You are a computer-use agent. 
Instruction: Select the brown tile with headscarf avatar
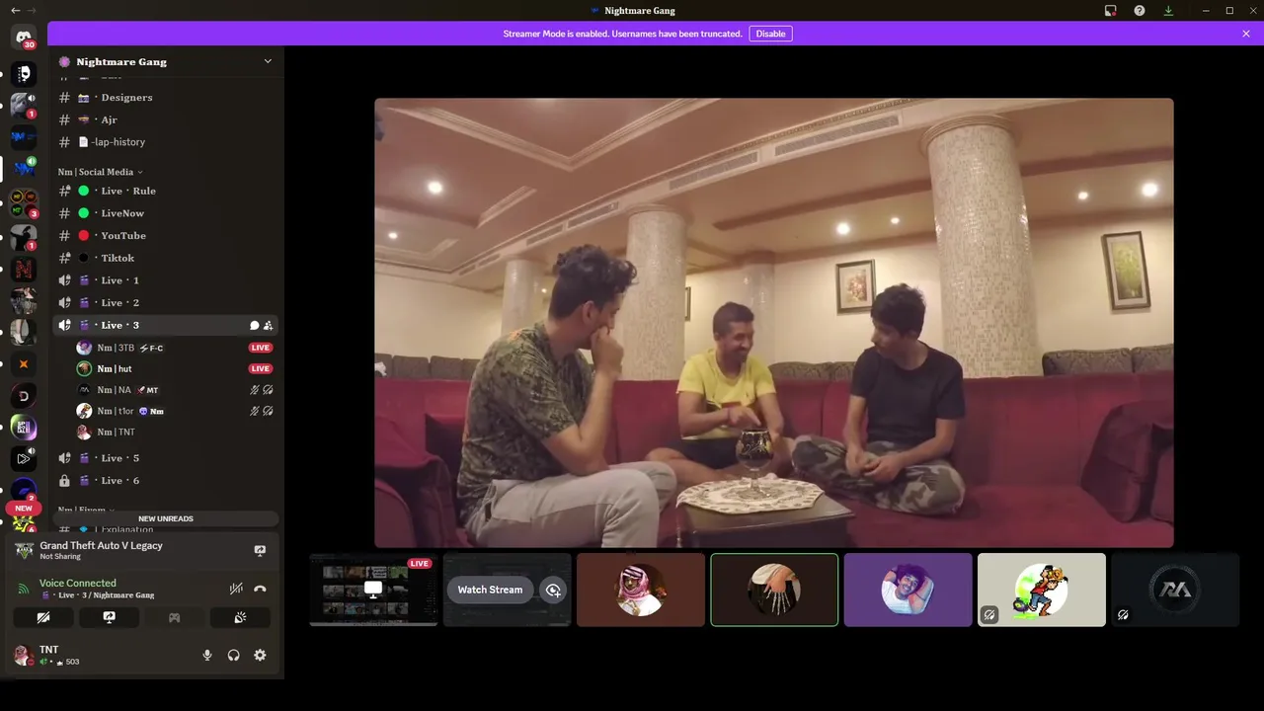pos(641,590)
